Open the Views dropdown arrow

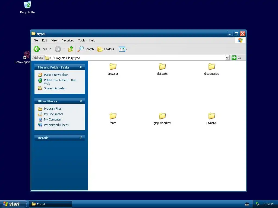(127, 49)
